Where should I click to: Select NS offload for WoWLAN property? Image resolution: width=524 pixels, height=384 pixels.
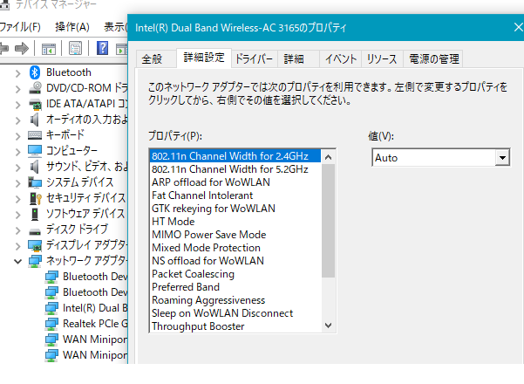tap(235, 261)
